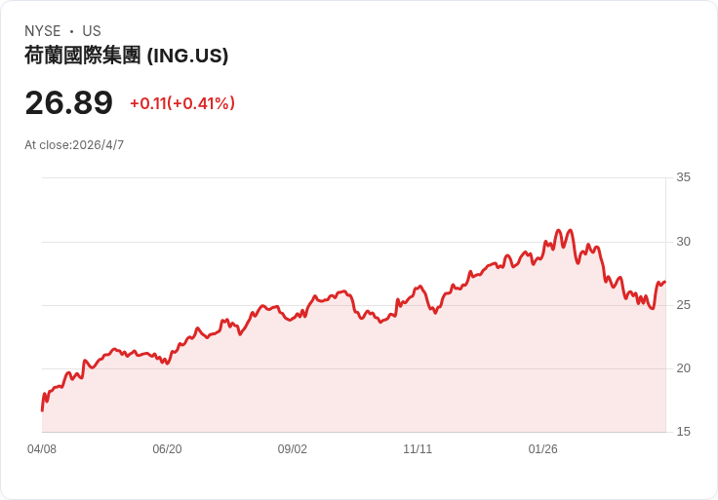The image size is (718, 500).
Task: Click the 15 value on the price axis
Action: [683, 432]
